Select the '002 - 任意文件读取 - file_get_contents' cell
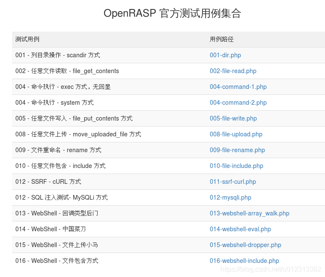325x277 pixels. pyautogui.click(x=109, y=71)
